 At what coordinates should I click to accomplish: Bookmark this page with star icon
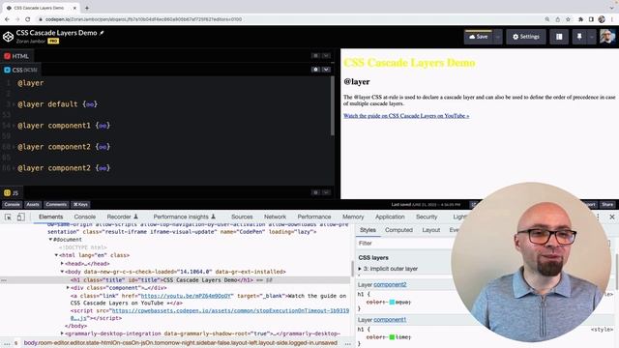(568, 19)
